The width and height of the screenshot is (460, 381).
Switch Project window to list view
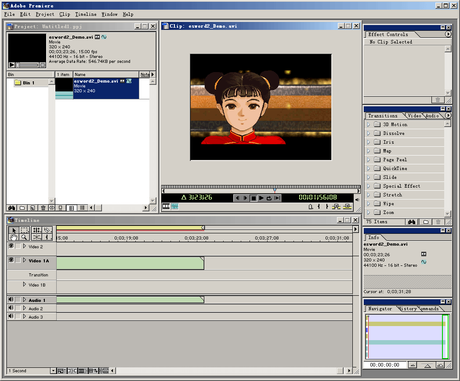(x=83, y=208)
